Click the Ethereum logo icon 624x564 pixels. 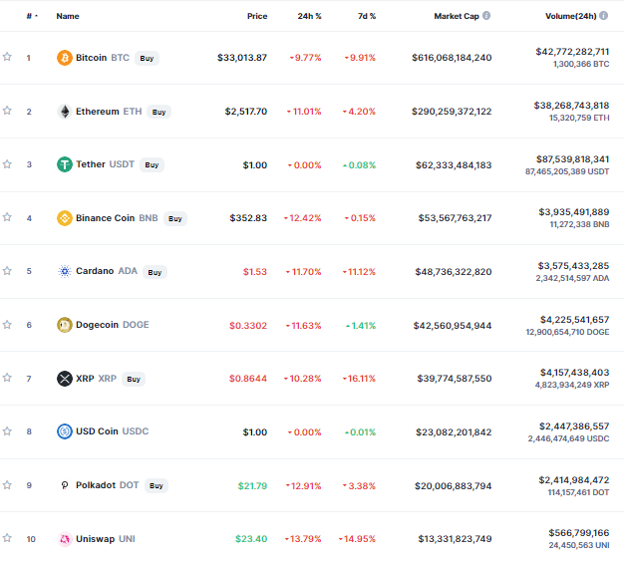click(65, 112)
